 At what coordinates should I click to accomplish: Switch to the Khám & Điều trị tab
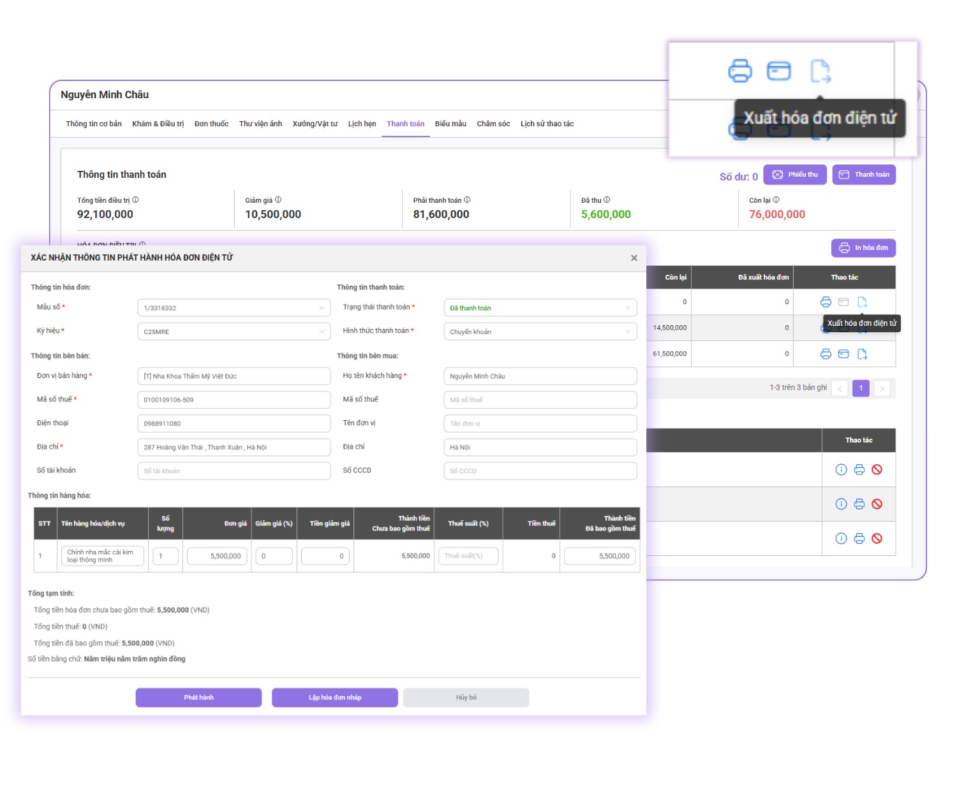pos(158,124)
